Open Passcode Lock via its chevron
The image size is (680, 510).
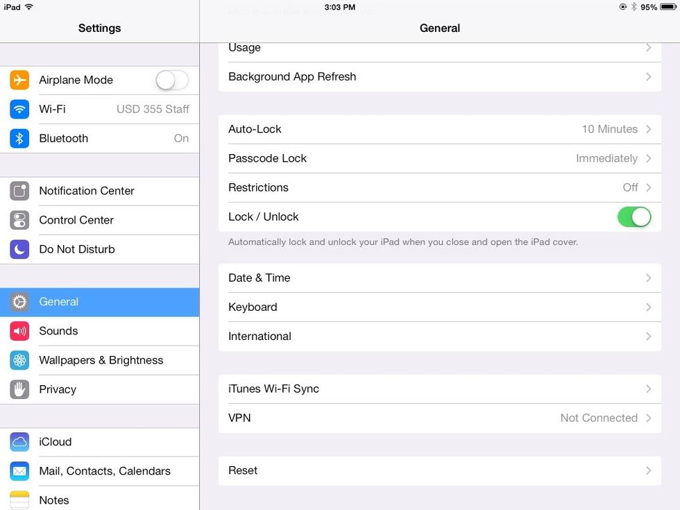pos(648,158)
